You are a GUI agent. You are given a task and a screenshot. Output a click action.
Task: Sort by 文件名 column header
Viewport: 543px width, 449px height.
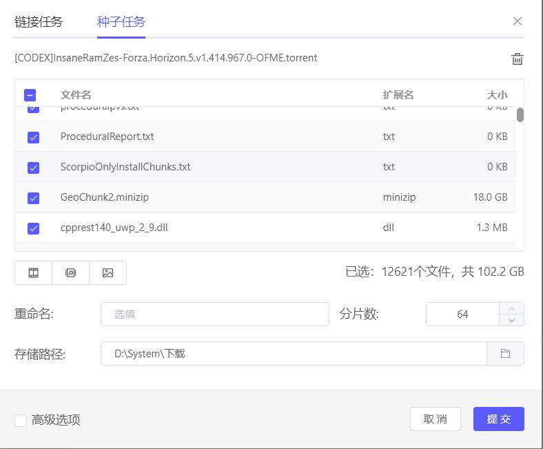click(76, 95)
